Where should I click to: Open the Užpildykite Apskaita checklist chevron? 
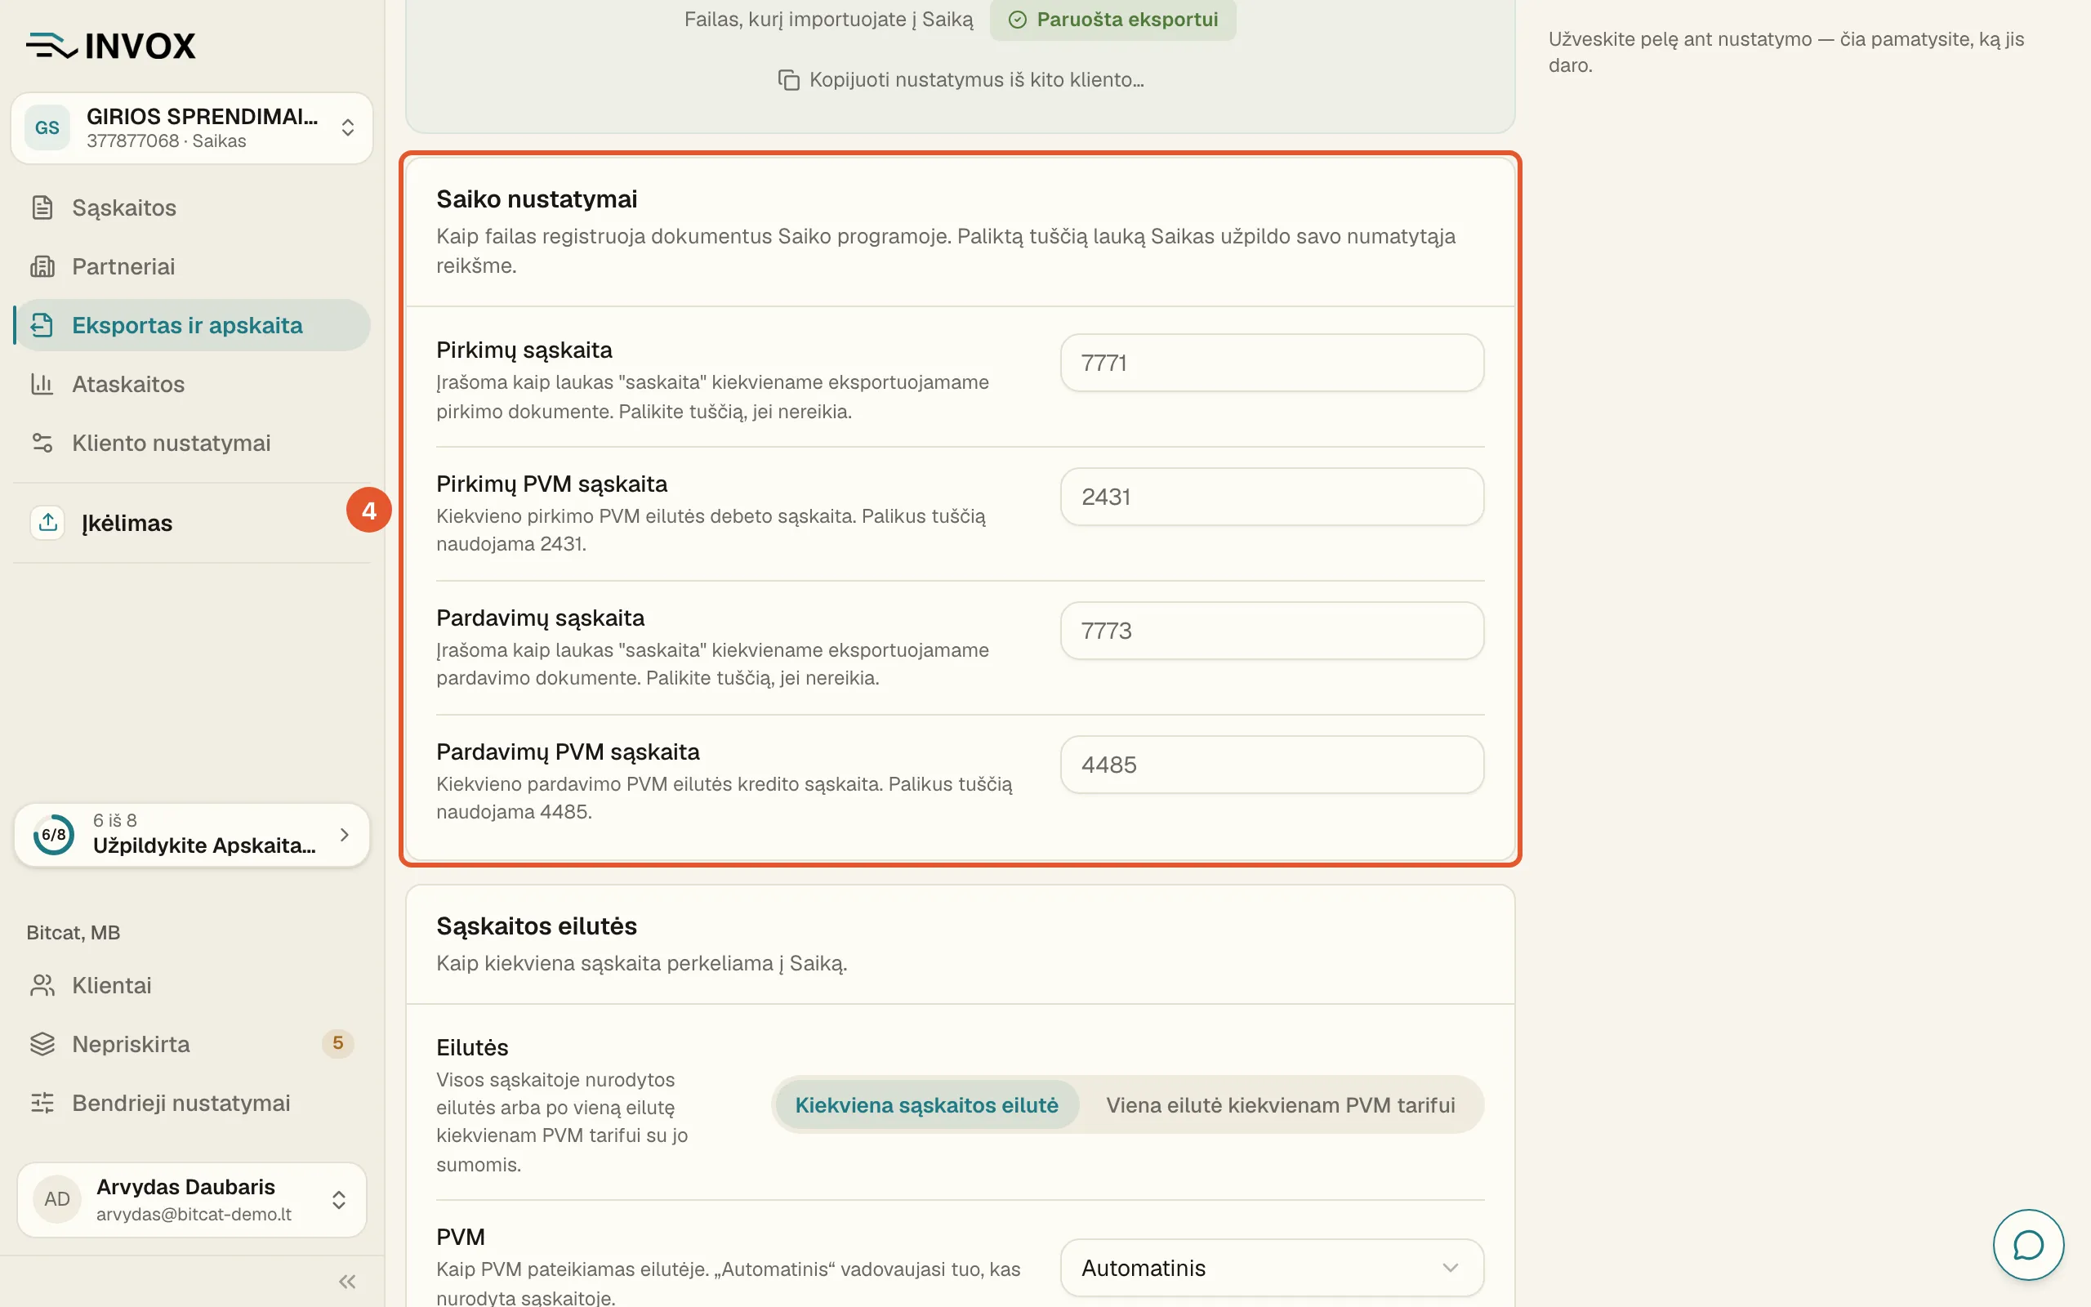pos(345,834)
